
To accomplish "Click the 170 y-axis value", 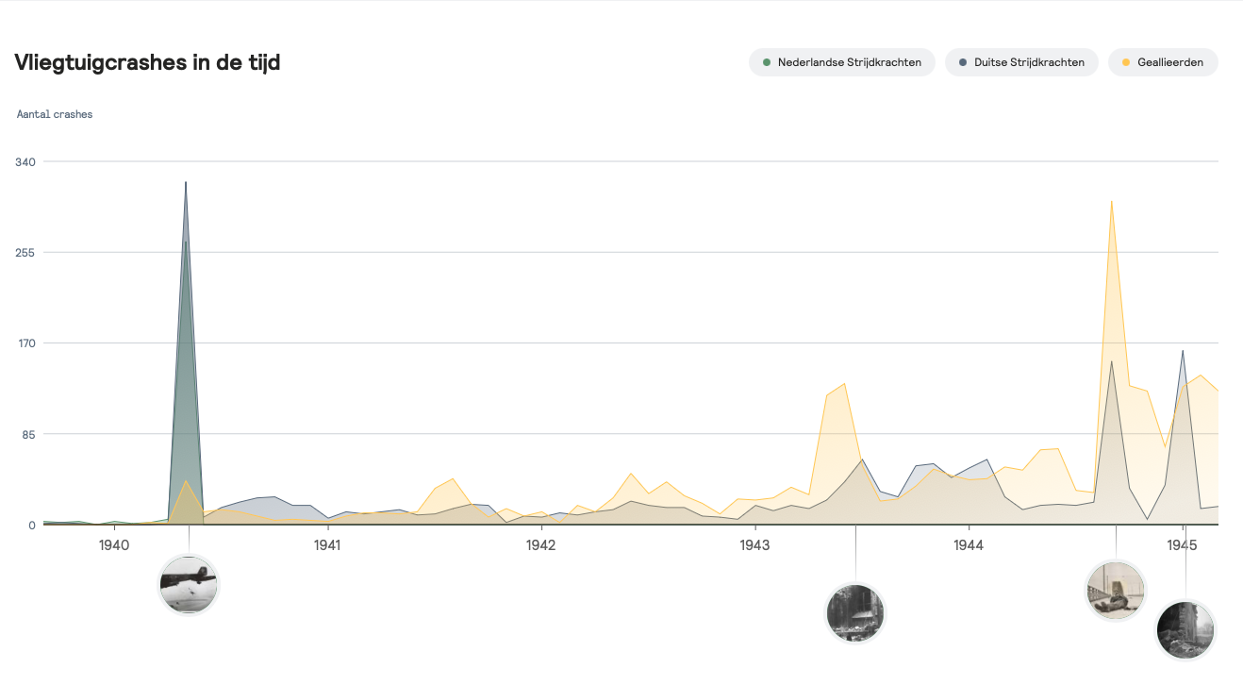I will [25, 343].
